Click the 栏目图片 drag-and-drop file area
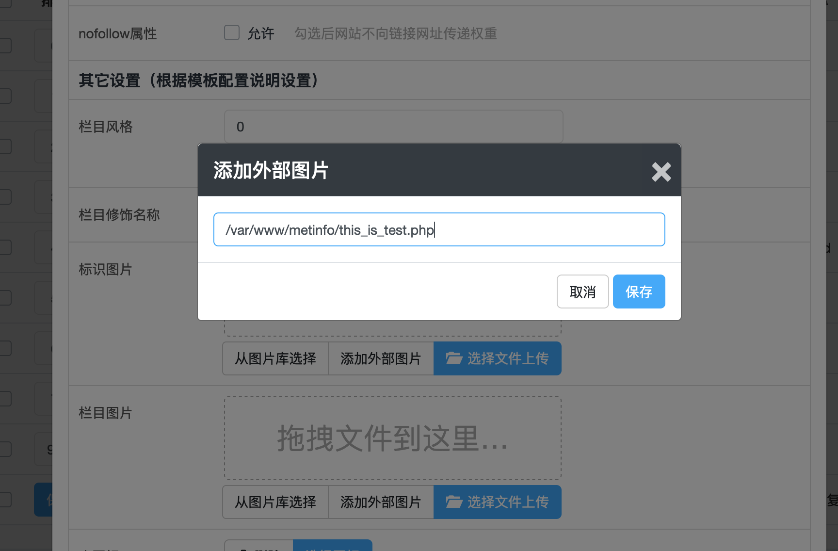This screenshot has width=838, height=551. tap(393, 438)
